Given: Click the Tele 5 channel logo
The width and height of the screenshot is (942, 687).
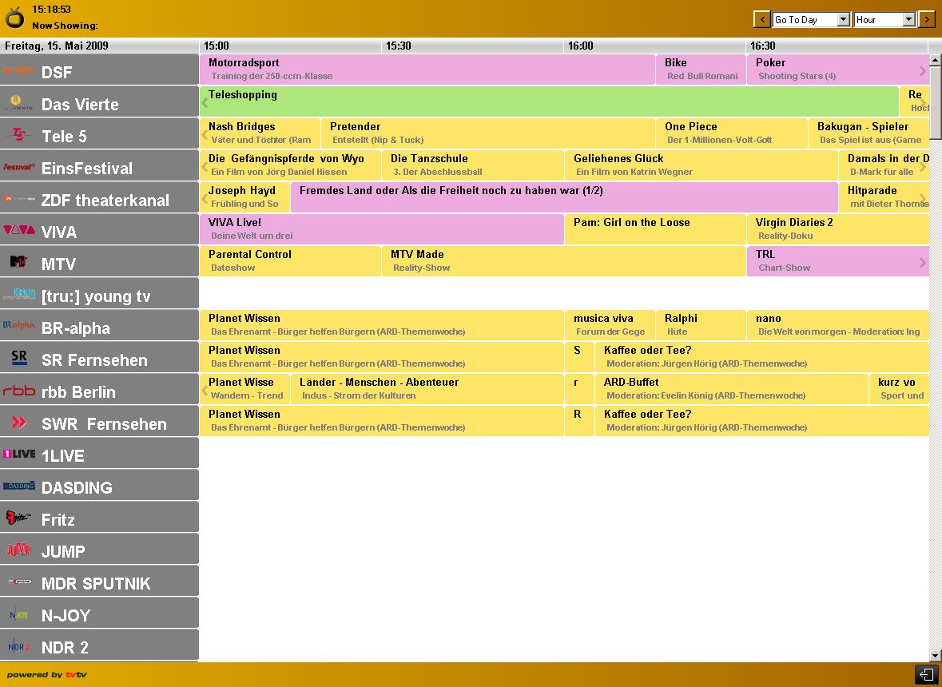Looking at the screenshot, I should pyautogui.click(x=18, y=135).
